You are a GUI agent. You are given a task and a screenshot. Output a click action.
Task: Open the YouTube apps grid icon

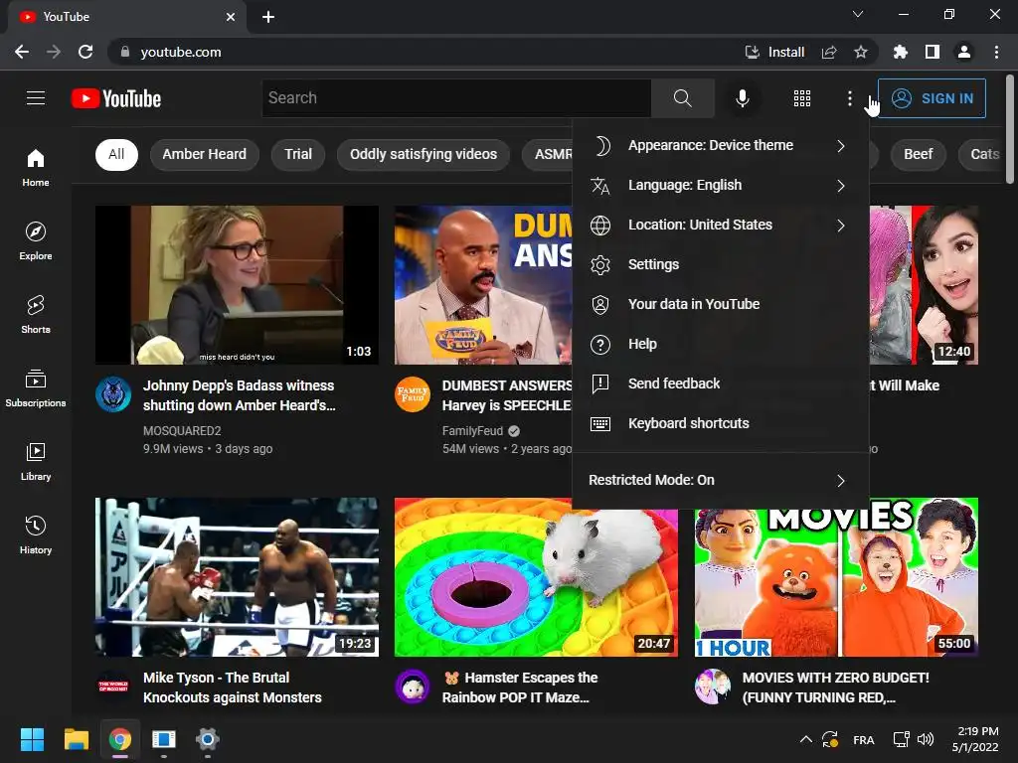[802, 98]
